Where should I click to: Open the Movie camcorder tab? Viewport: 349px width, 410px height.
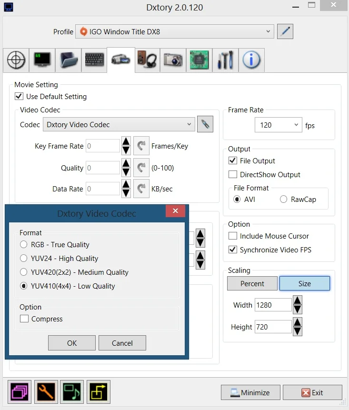[121, 60]
